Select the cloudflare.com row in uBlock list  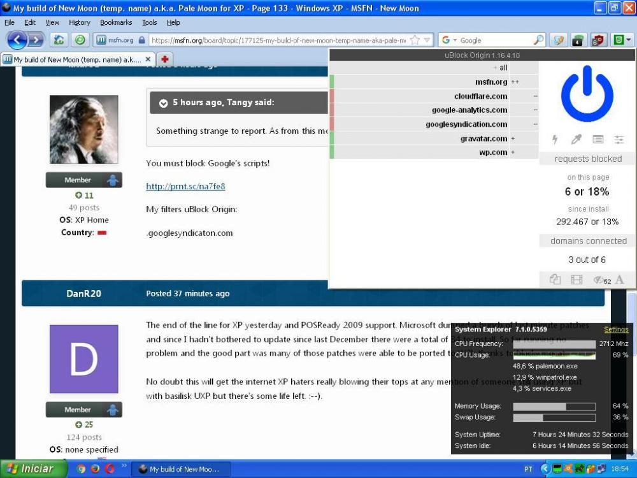point(434,96)
